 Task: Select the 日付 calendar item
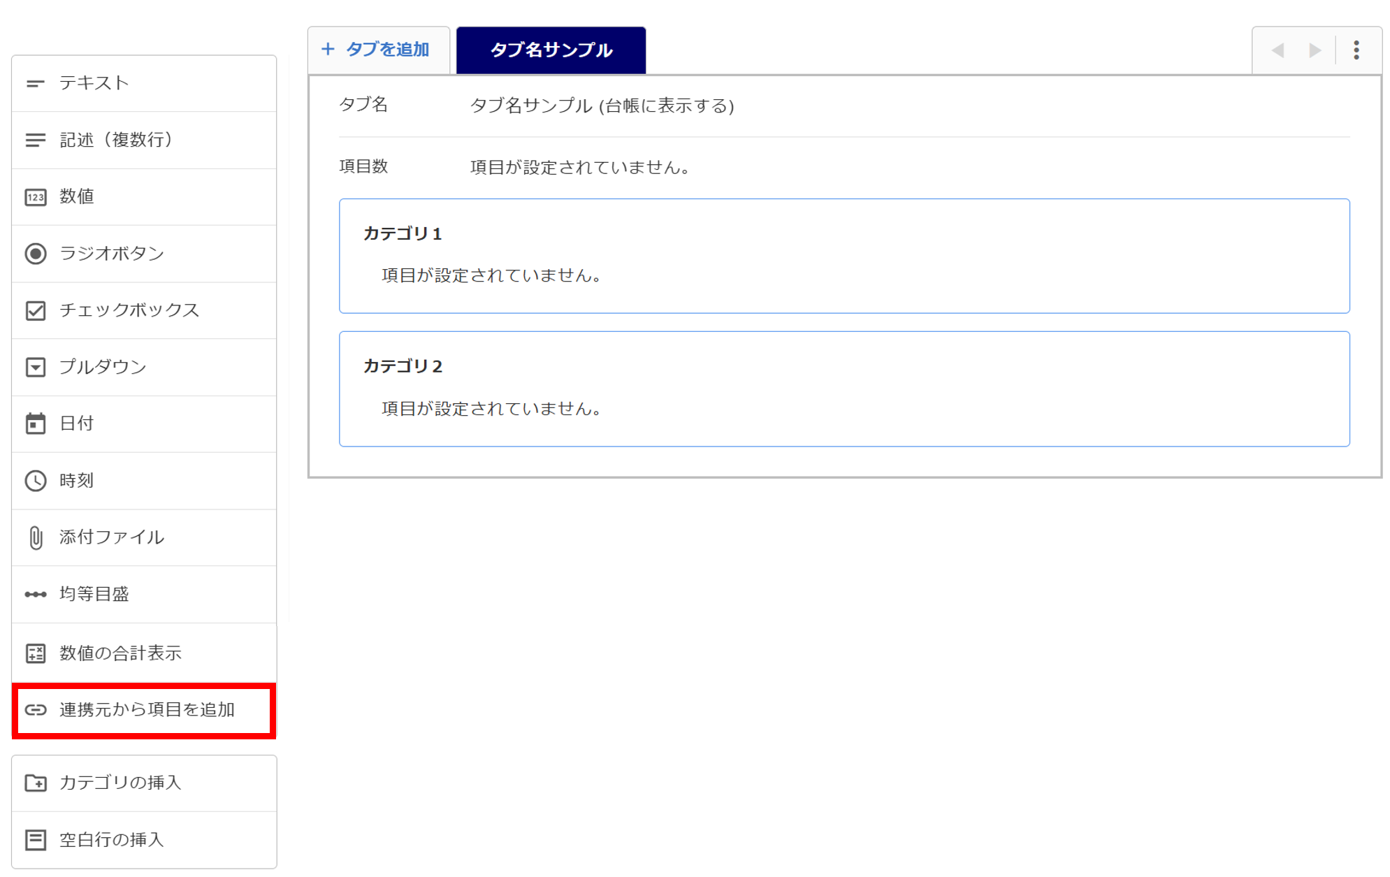pyautogui.click(x=144, y=423)
